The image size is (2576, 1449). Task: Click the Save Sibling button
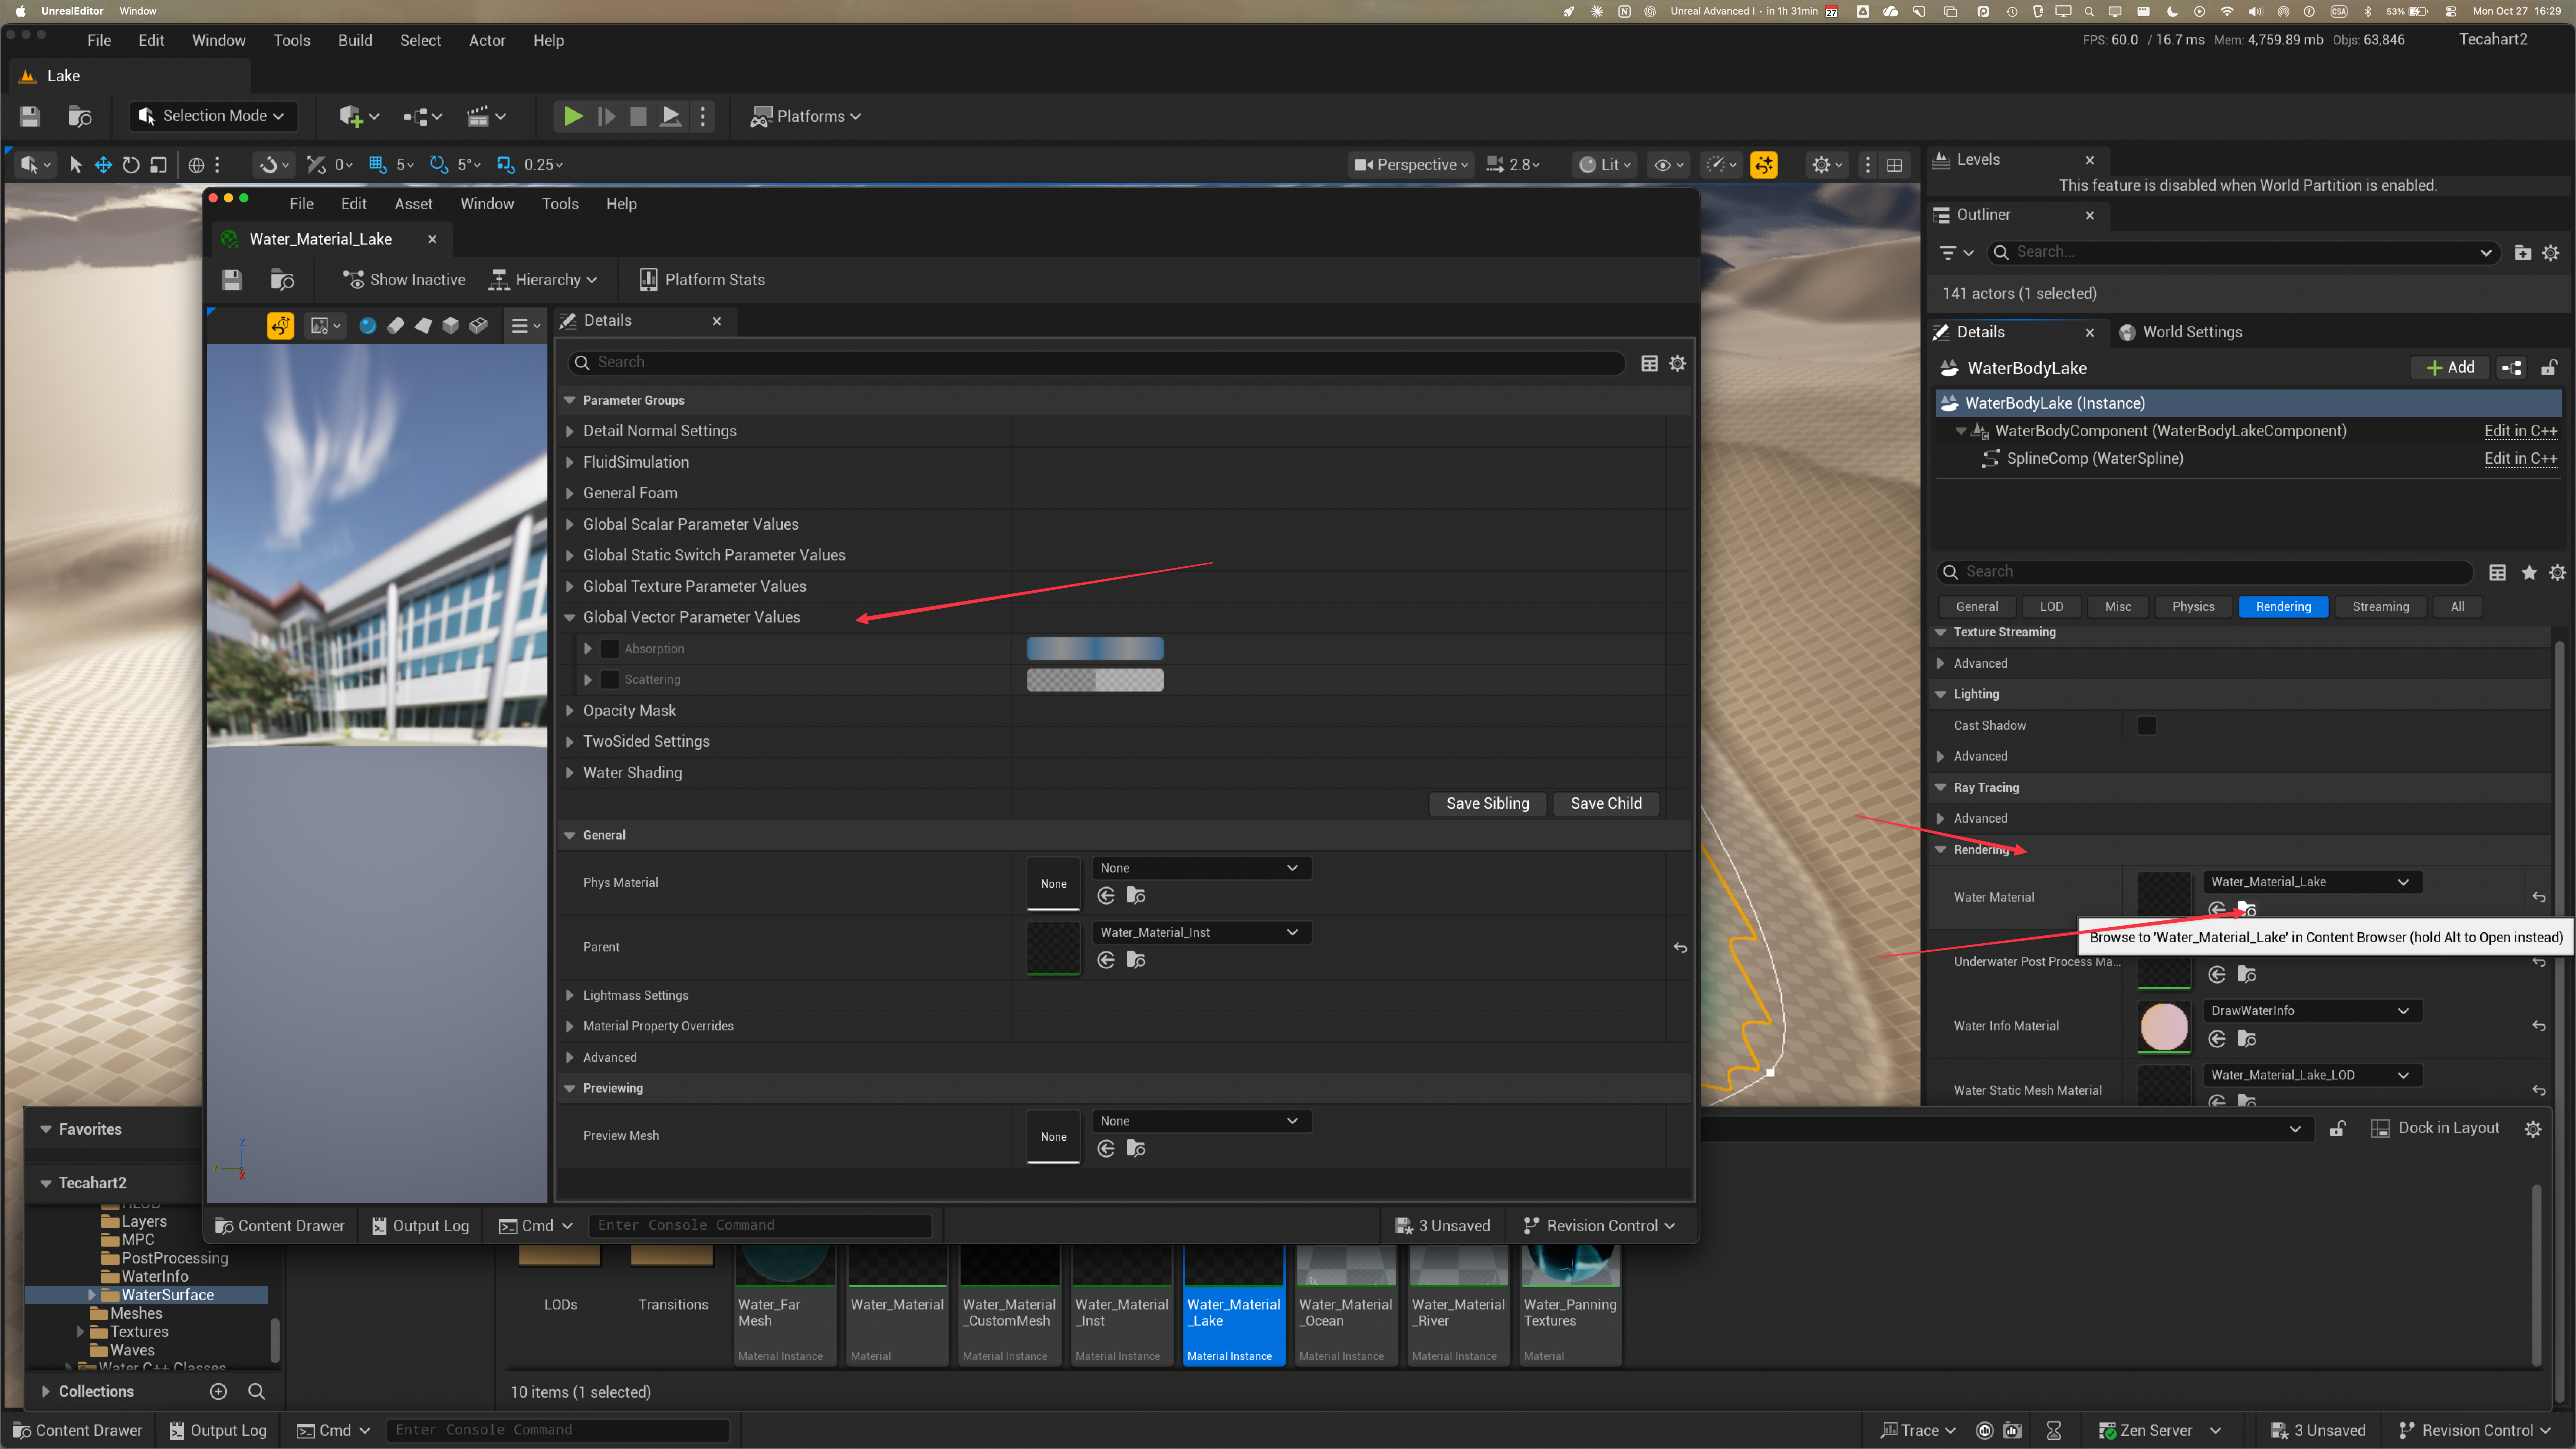(1487, 804)
